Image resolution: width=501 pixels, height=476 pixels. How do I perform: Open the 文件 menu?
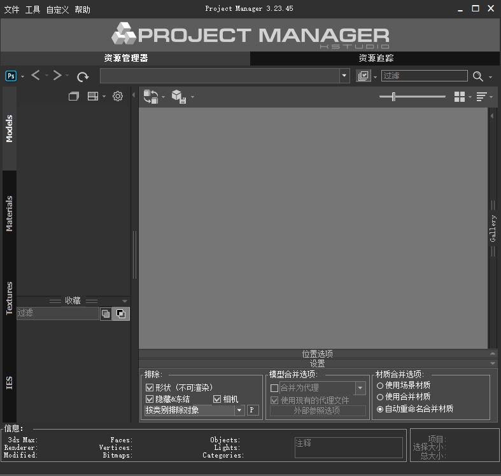pyautogui.click(x=12, y=10)
